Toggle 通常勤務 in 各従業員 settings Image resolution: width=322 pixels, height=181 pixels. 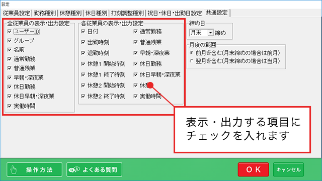click(x=135, y=31)
